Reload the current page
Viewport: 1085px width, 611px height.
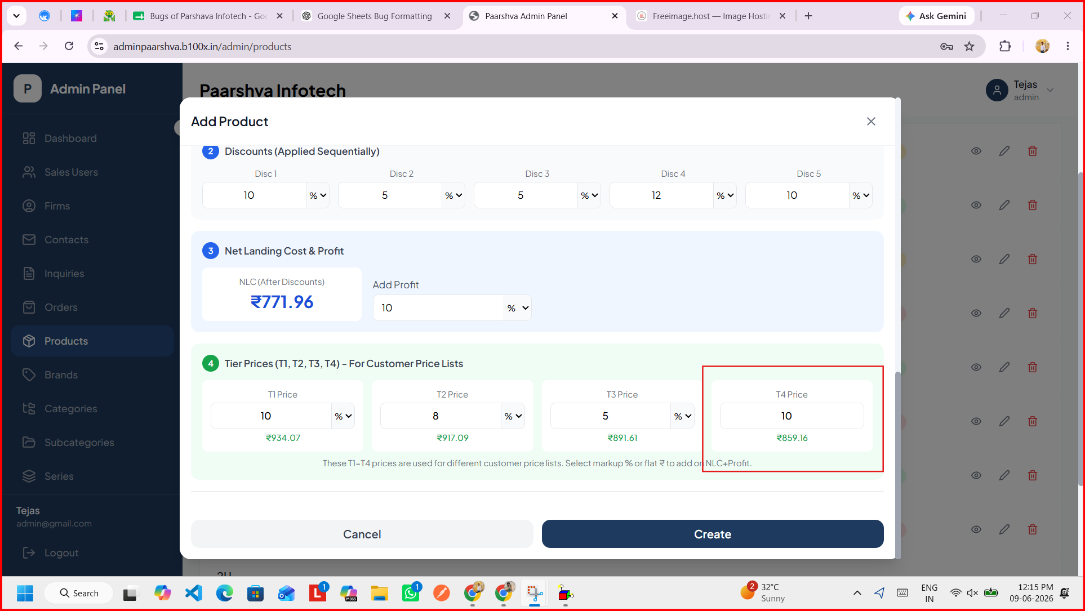[x=69, y=46]
